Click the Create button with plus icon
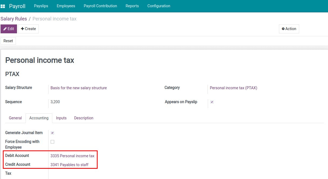This screenshot has width=328, height=179. tap(28, 29)
